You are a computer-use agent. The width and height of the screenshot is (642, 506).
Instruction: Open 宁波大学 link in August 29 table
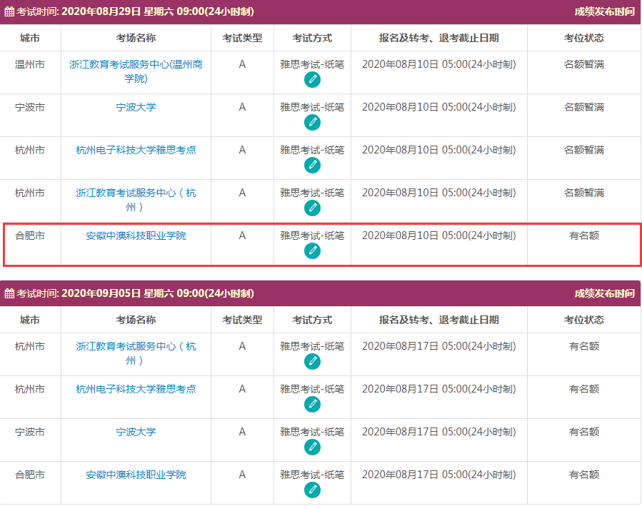click(x=136, y=107)
